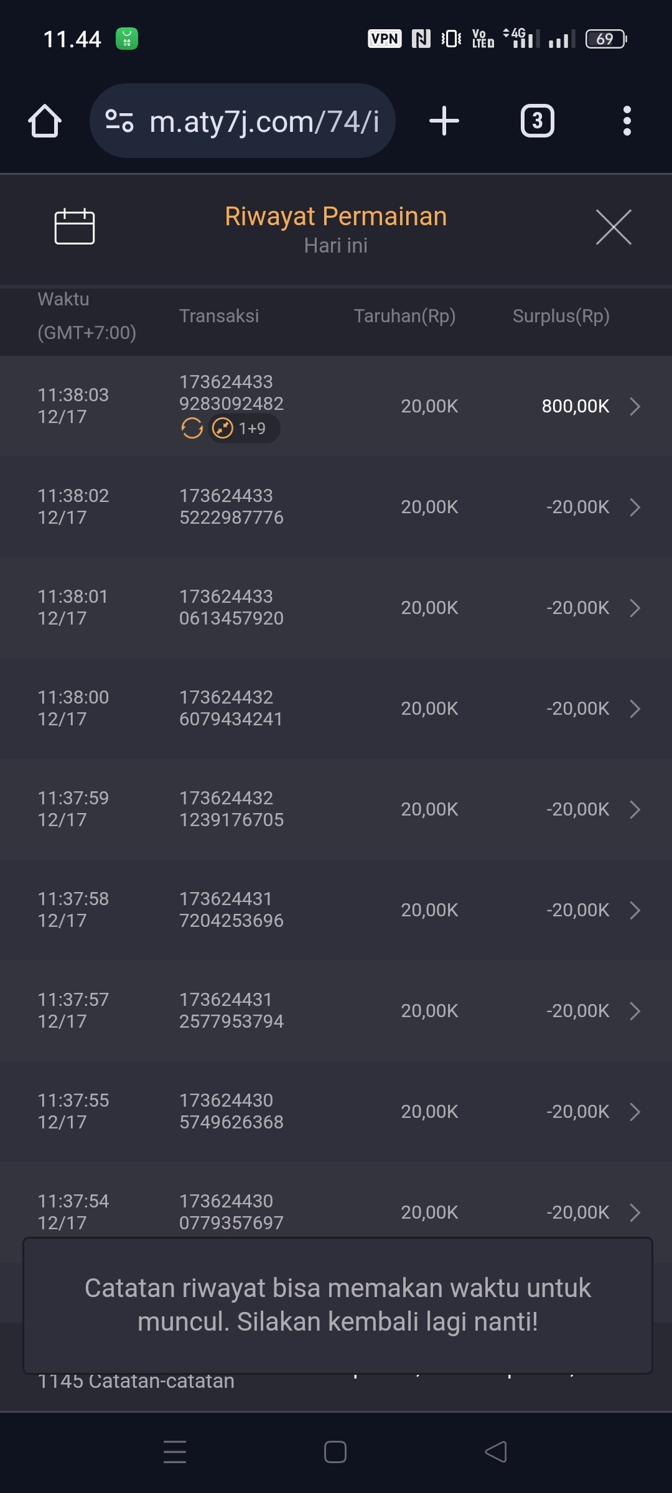Screen dimensions: 672x1493
Task: Open the tab switcher showing 3
Action: [537, 121]
